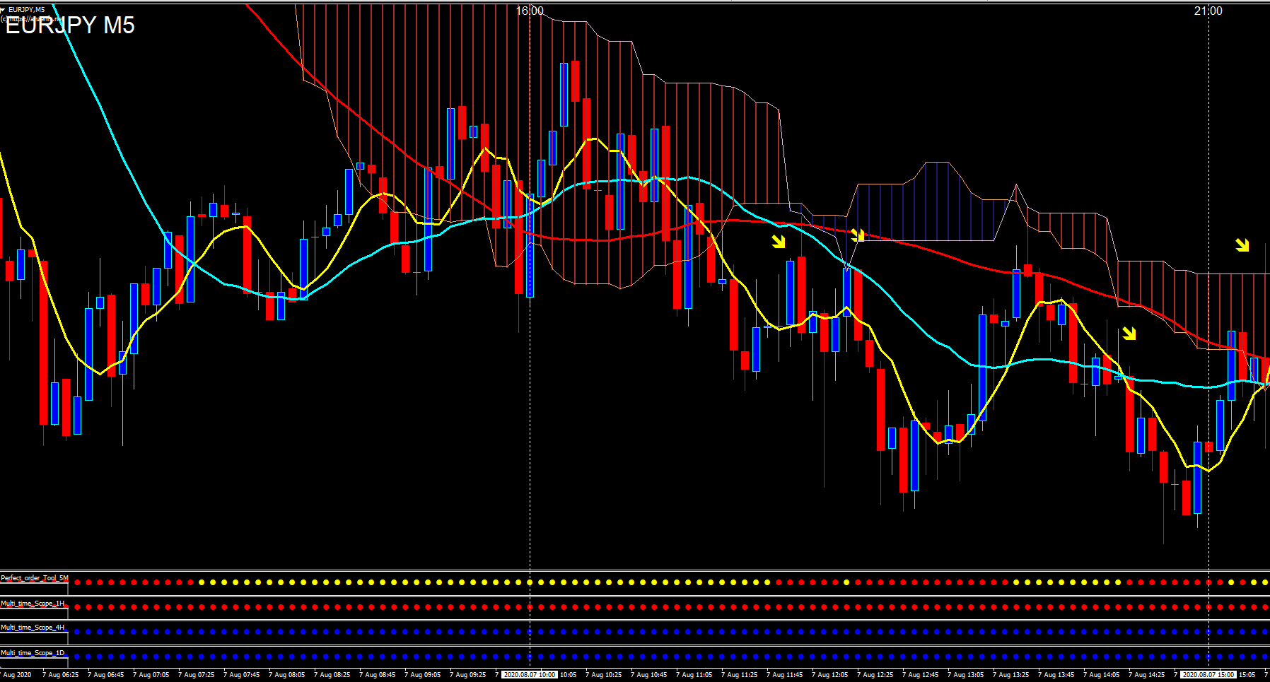Select the Multi_time_Scope_1D indicator label

(33, 653)
